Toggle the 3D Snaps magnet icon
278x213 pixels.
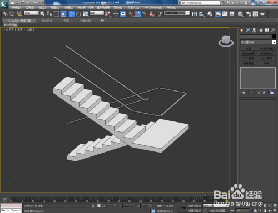coord(131,14)
